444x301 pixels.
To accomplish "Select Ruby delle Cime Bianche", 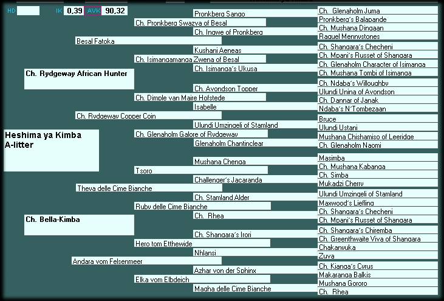I will [202, 206].
